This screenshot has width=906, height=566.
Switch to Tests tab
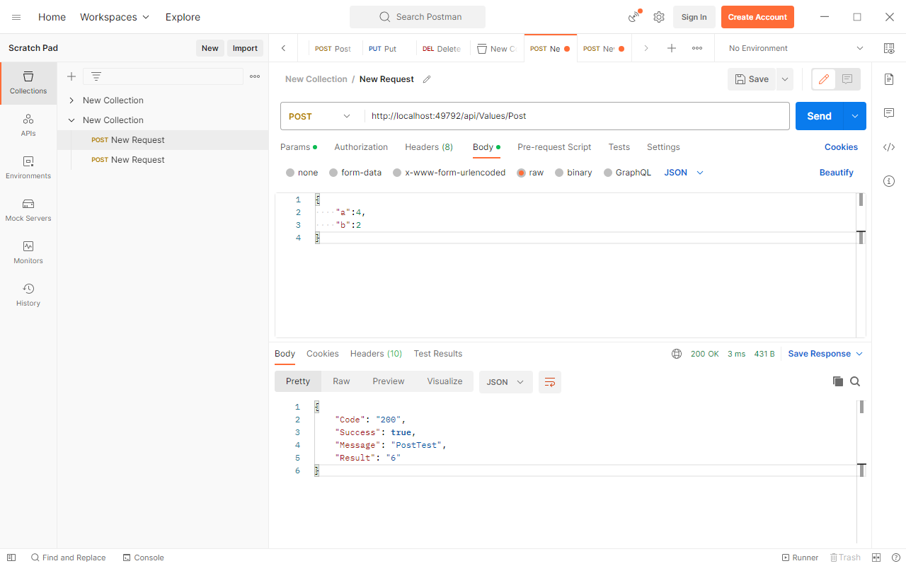[x=619, y=147]
